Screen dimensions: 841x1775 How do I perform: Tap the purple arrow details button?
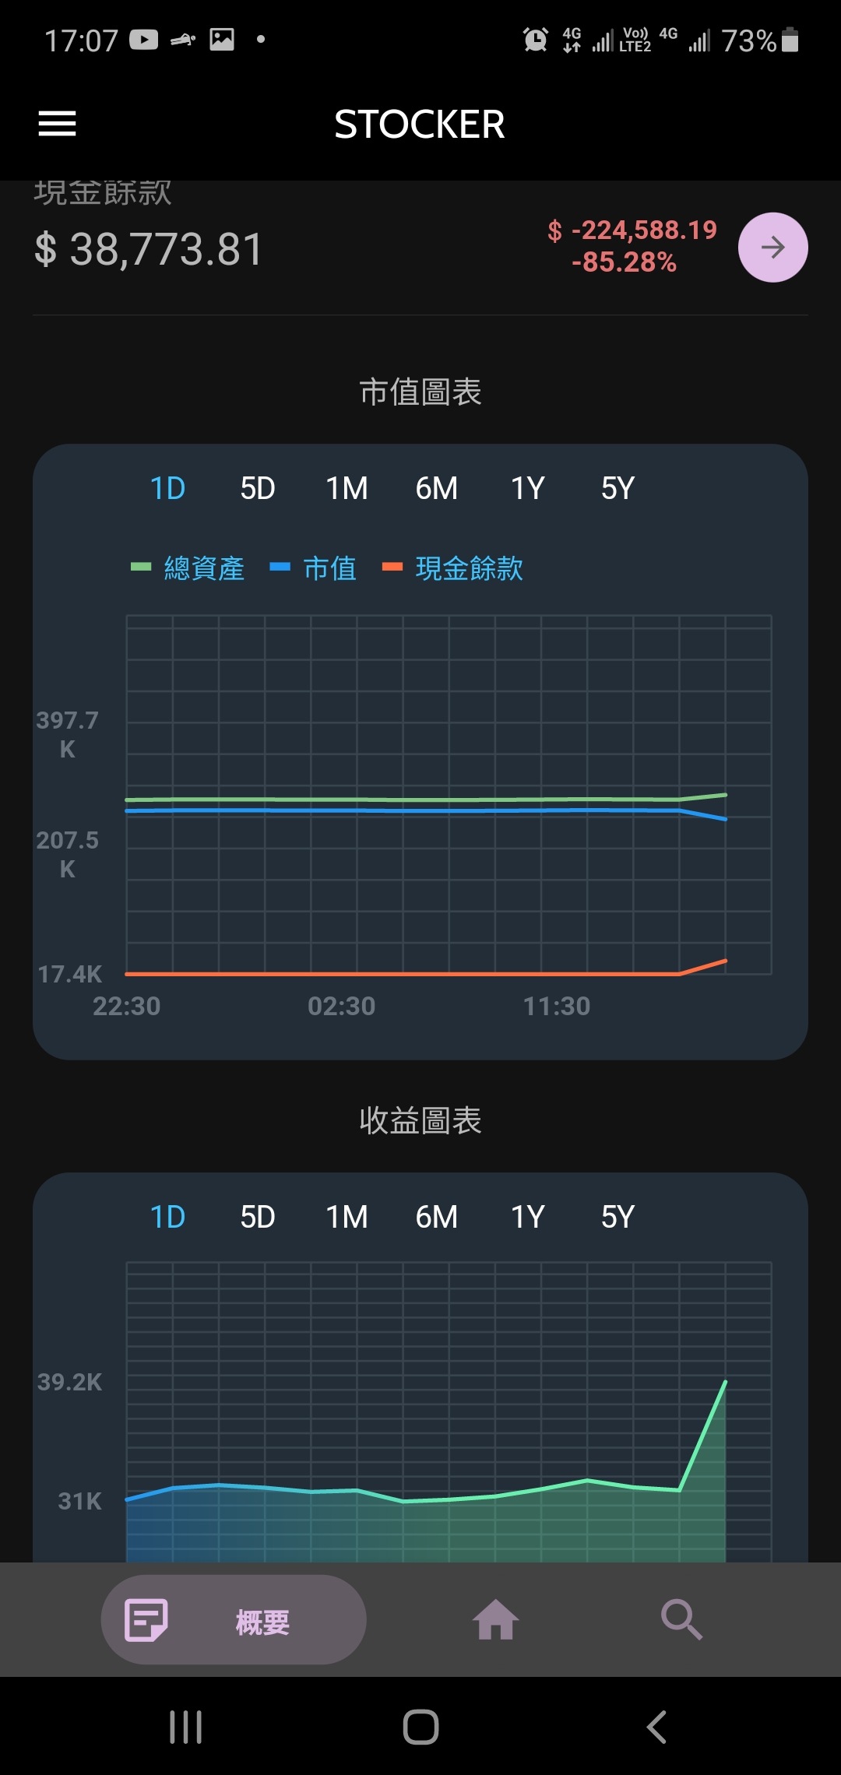(x=772, y=248)
